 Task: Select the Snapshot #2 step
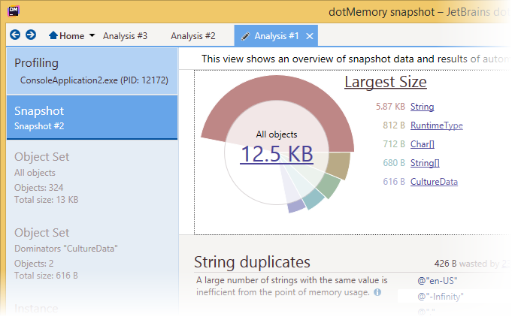click(91, 117)
